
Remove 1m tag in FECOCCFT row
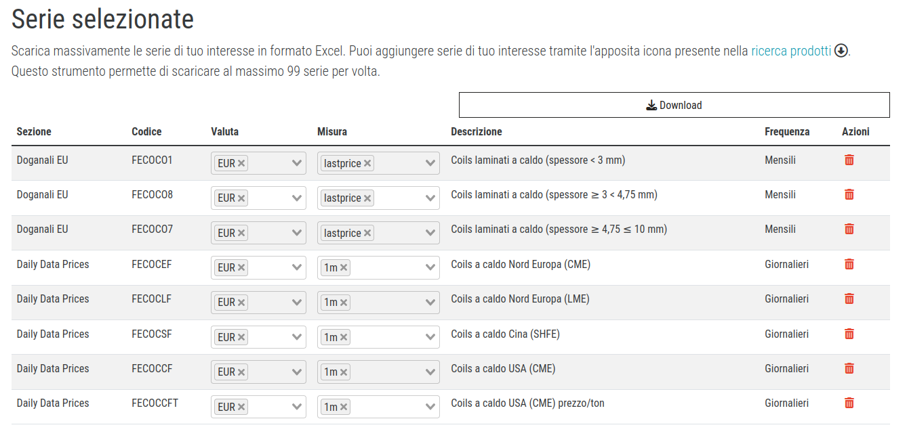pos(344,407)
